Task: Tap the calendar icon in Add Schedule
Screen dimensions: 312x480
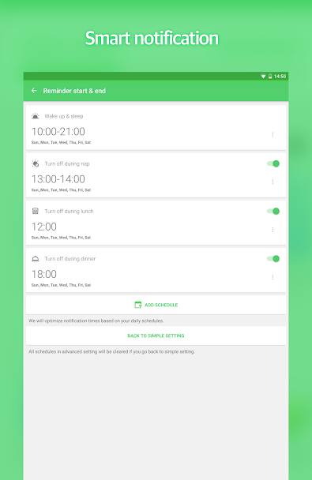Action: point(138,305)
